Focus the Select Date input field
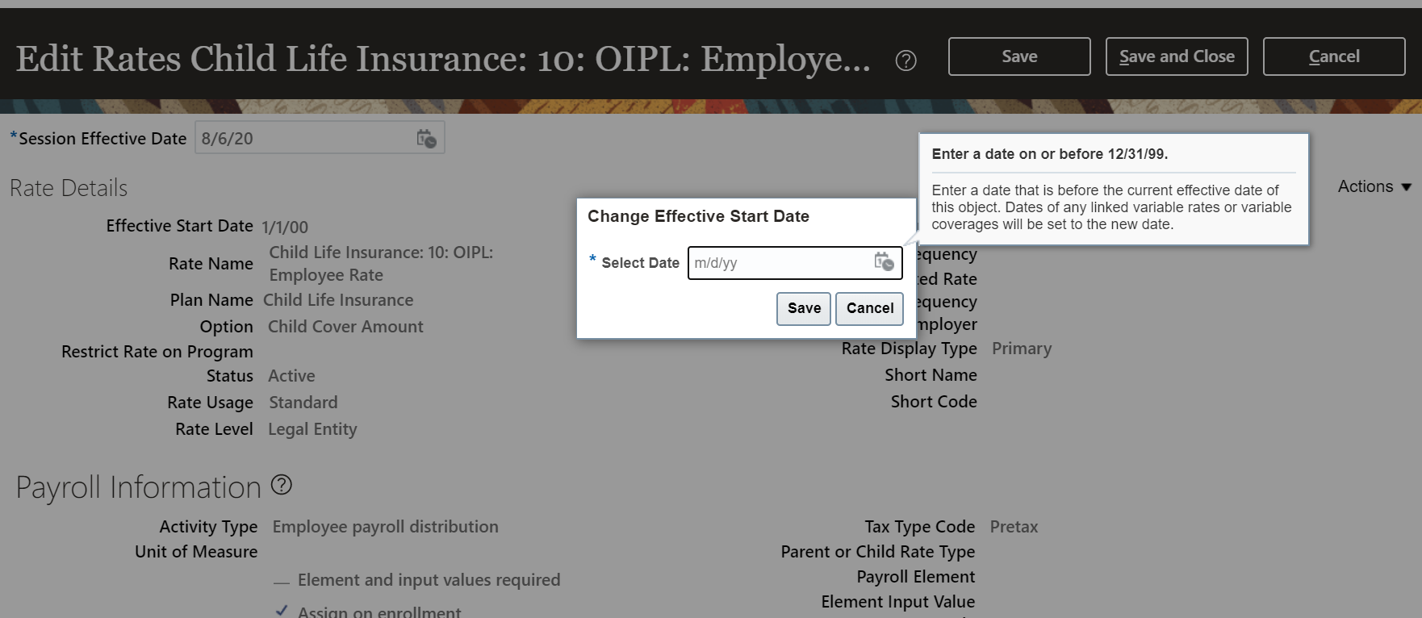Viewport: 1422px width, 618px height. click(779, 263)
